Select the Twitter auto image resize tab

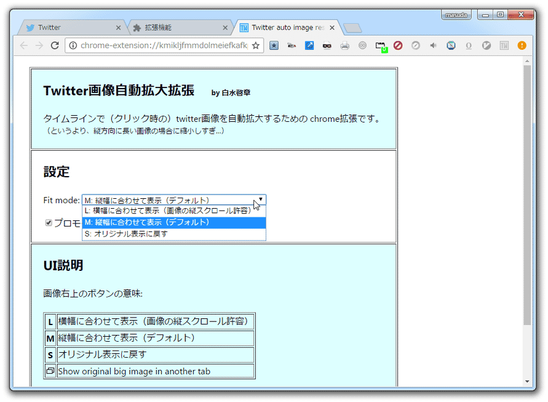click(x=287, y=27)
